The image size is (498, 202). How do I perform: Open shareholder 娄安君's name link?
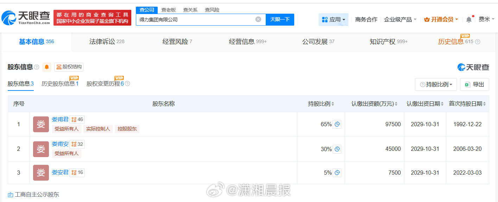point(60,172)
